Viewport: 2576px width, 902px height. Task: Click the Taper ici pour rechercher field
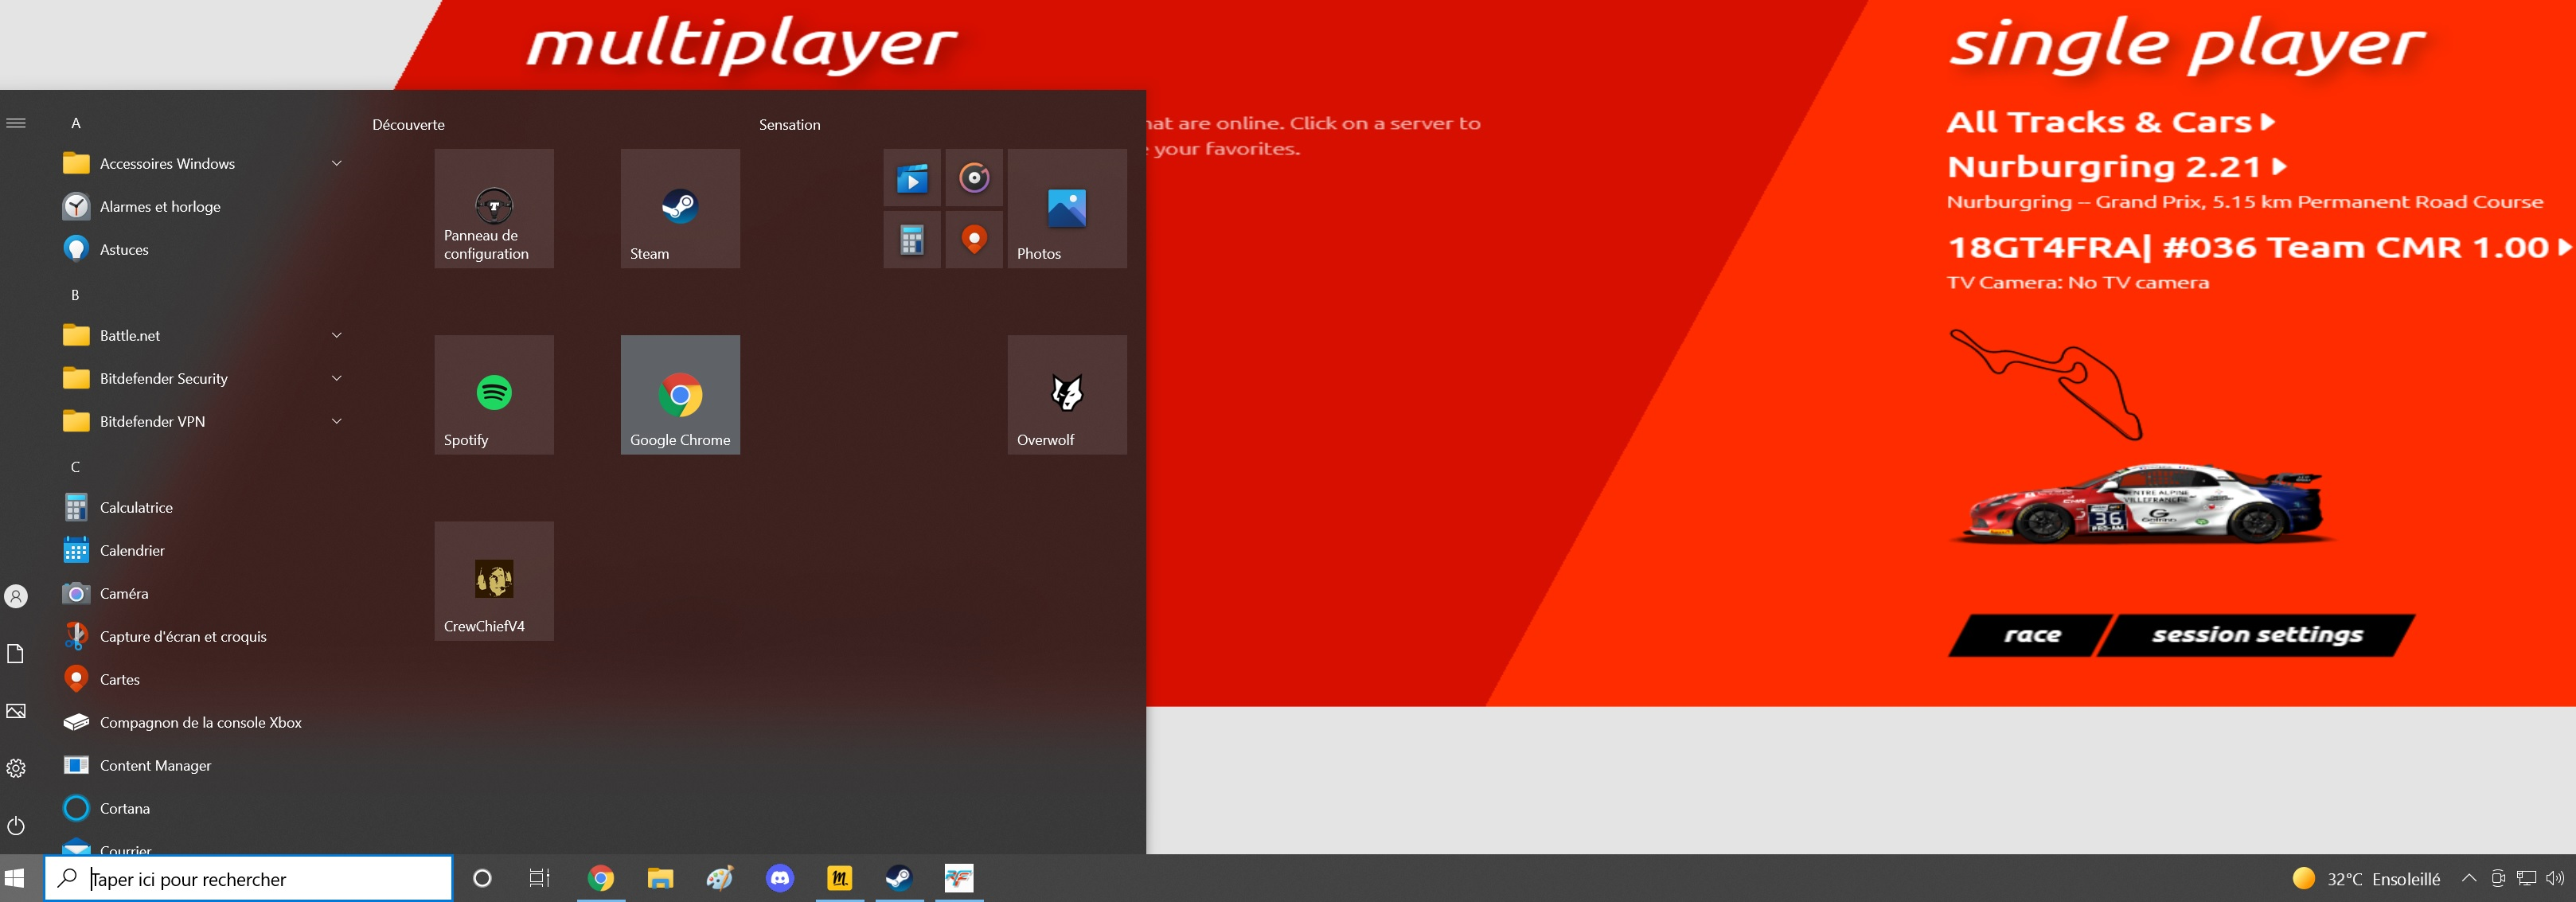click(x=249, y=878)
